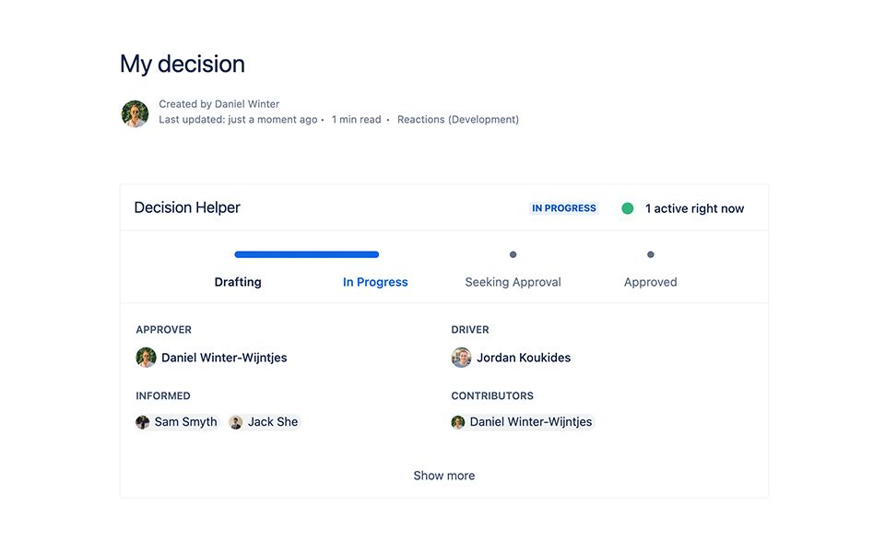Image resolution: width=885 pixels, height=553 pixels.
Task: Switch to Seeking Approval stage
Action: tap(513, 282)
